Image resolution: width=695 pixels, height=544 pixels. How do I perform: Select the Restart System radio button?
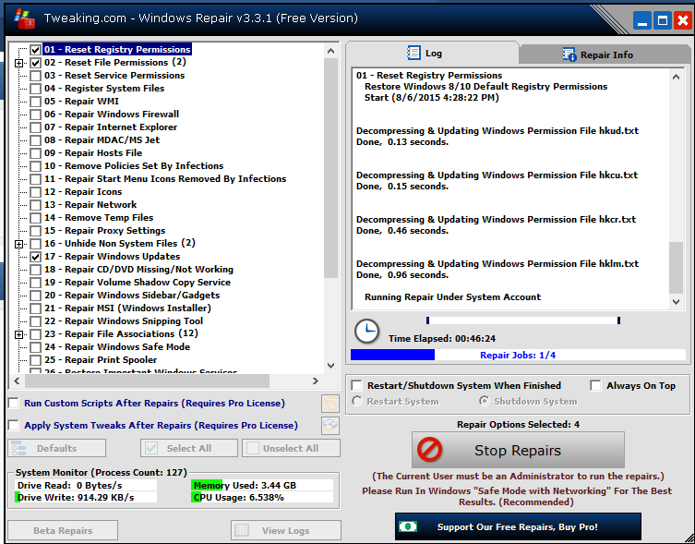click(x=357, y=401)
